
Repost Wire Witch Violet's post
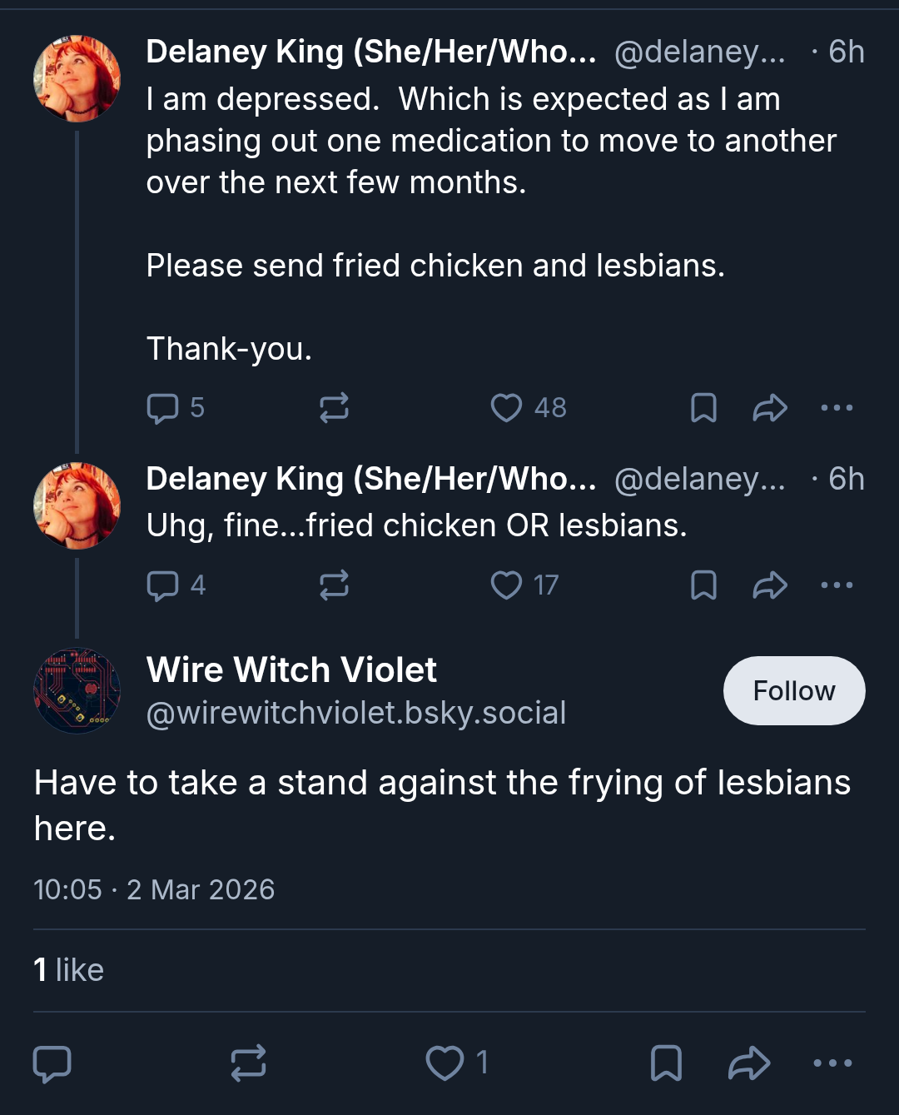pos(248,1063)
